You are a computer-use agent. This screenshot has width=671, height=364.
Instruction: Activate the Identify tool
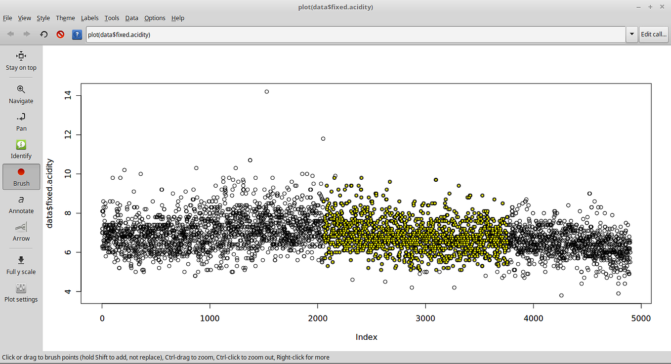tap(21, 148)
